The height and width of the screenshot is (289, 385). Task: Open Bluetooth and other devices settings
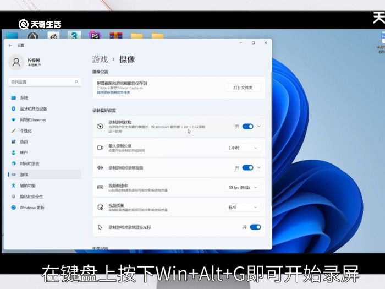45,108
